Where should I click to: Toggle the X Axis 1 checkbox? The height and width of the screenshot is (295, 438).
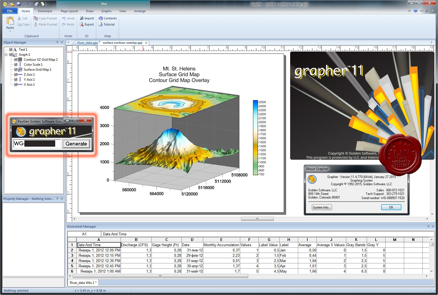16,85
